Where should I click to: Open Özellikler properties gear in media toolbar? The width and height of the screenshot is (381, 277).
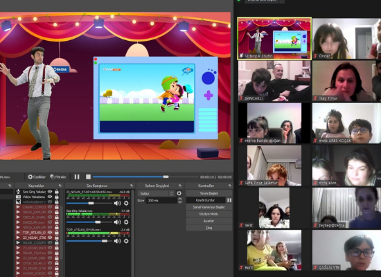tap(37, 177)
